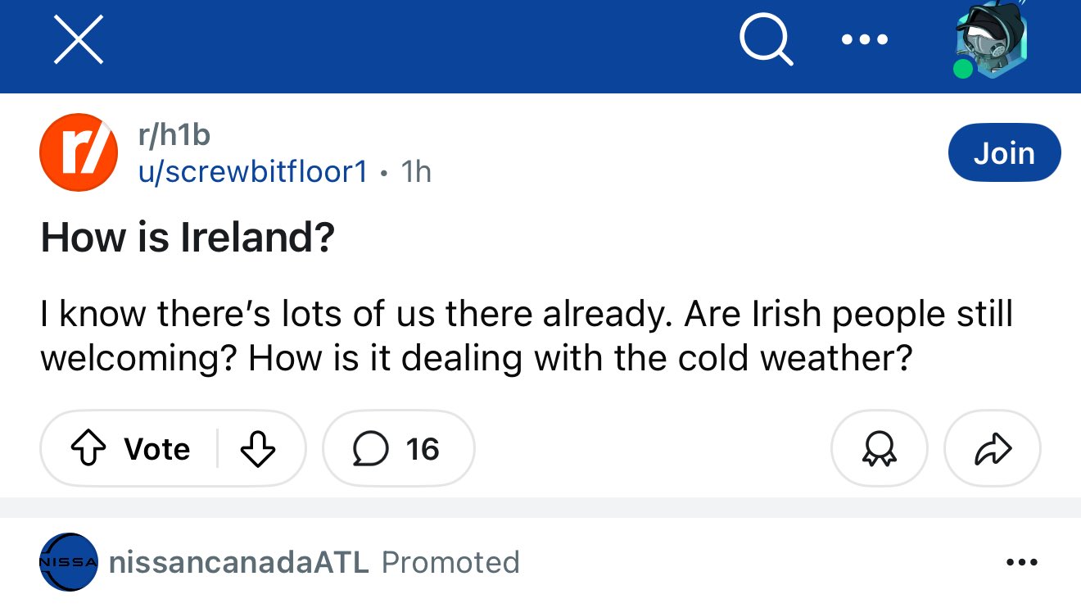This screenshot has height=608, width=1081.
Task: Close the post with the X icon
Action: click(79, 39)
